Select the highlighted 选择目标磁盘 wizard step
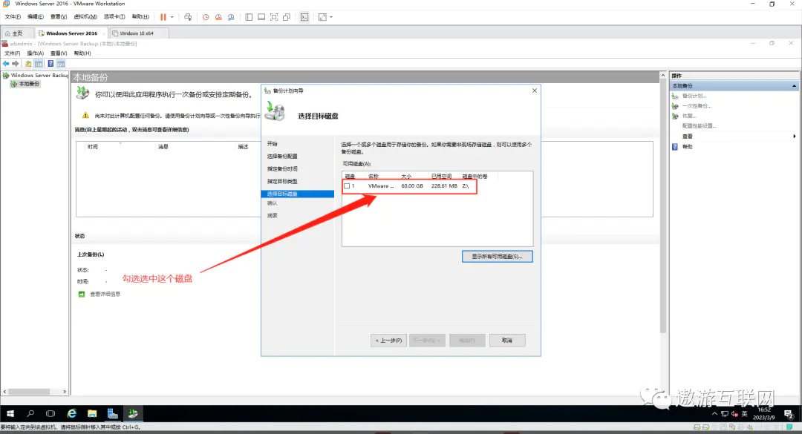Image resolution: width=802 pixels, height=434 pixels. point(297,194)
